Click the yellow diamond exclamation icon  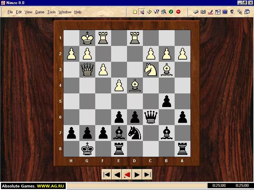coord(149,12)
